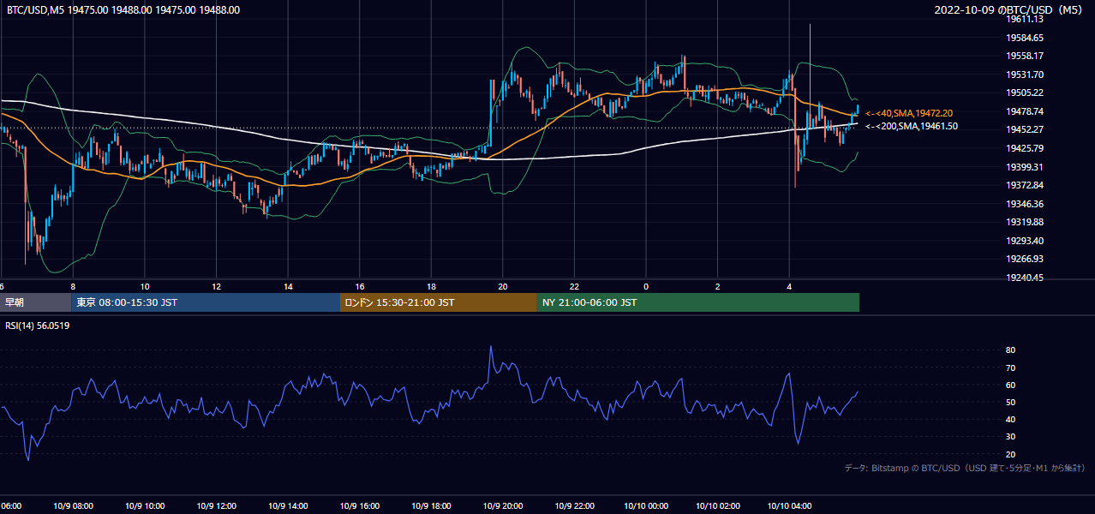1095x514 pixels.
Task: Click price axis label 19372.84
Action: coord(1025,185)
